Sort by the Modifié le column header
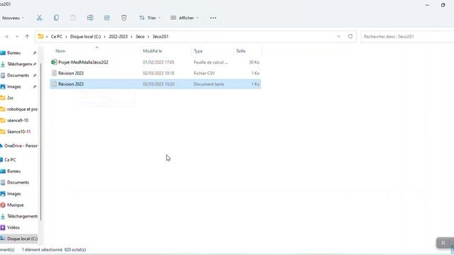Image resolution: width=454 pixels, height=255 pixels. tap(153, 51)
